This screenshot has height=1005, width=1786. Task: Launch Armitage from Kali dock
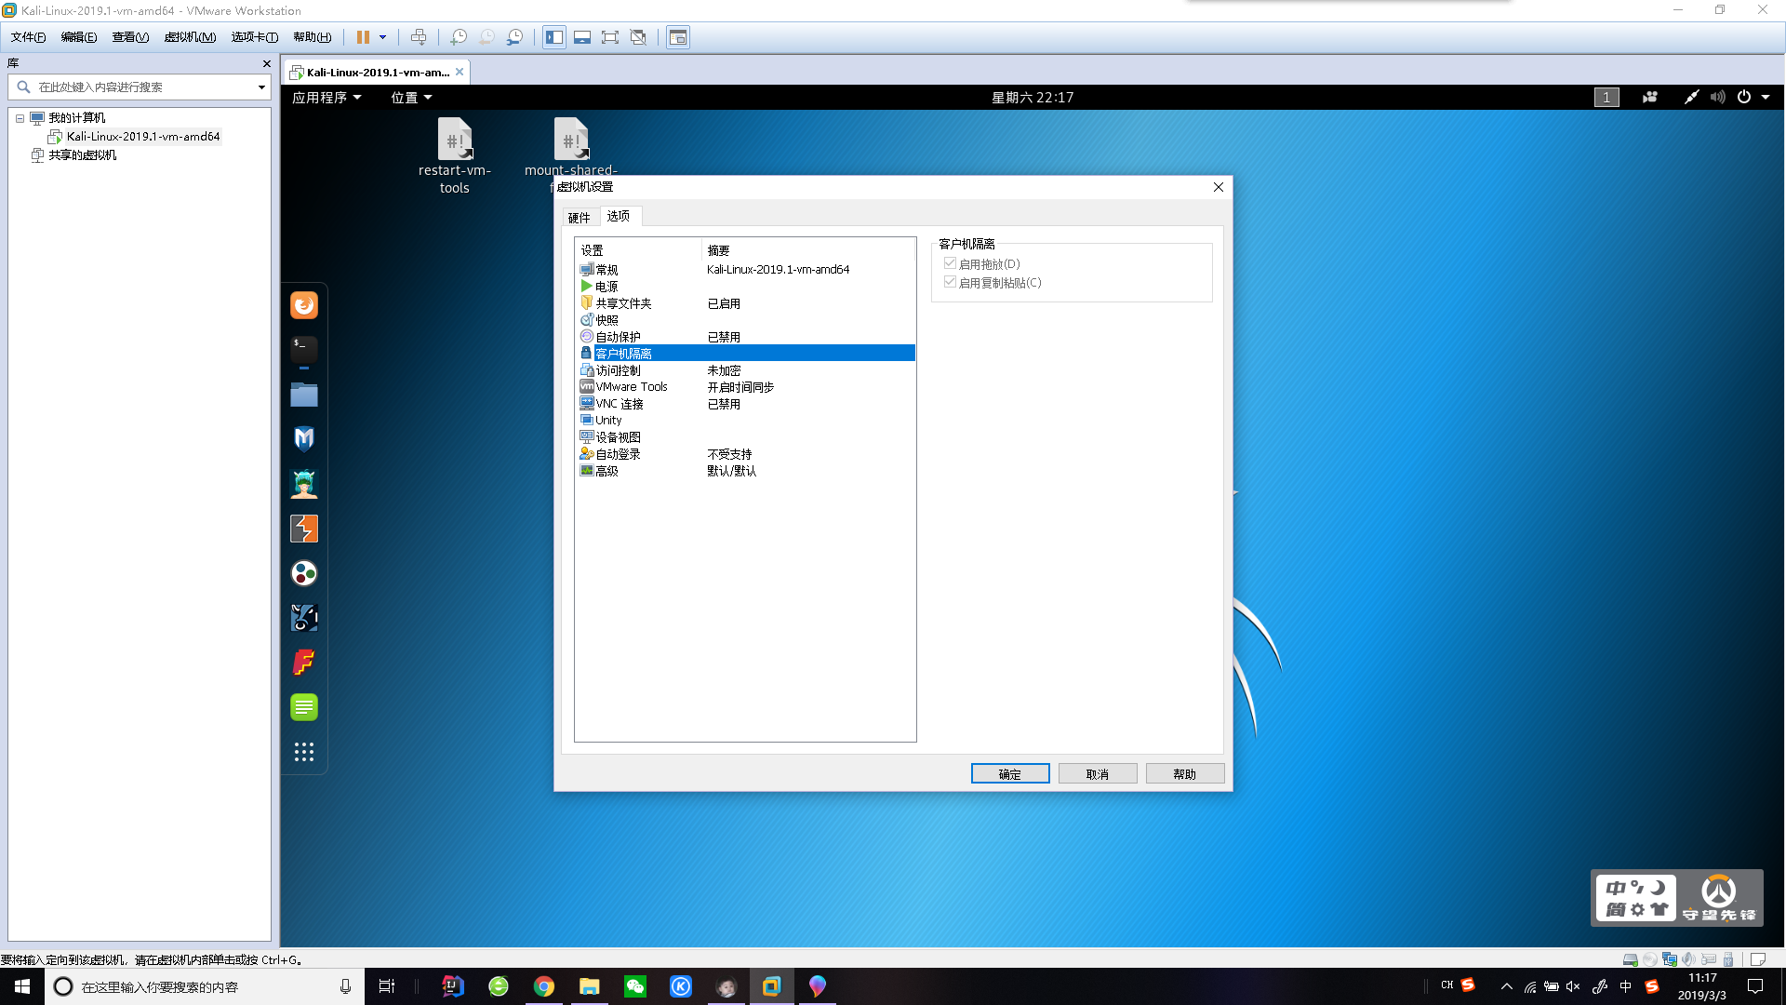point(304,484)
